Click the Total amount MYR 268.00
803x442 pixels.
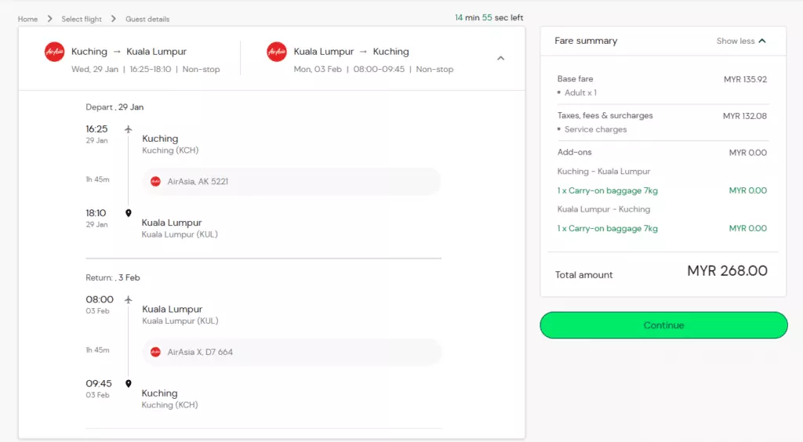click(x=727, y=271)
